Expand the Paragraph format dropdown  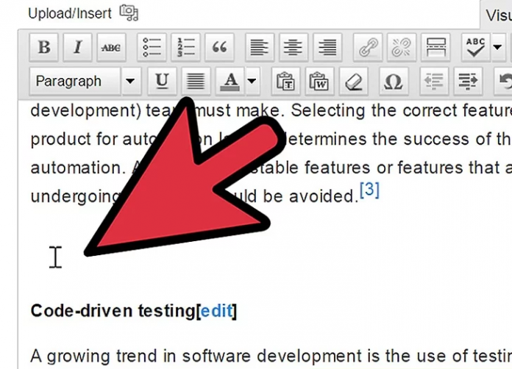[x=130, y=81]
